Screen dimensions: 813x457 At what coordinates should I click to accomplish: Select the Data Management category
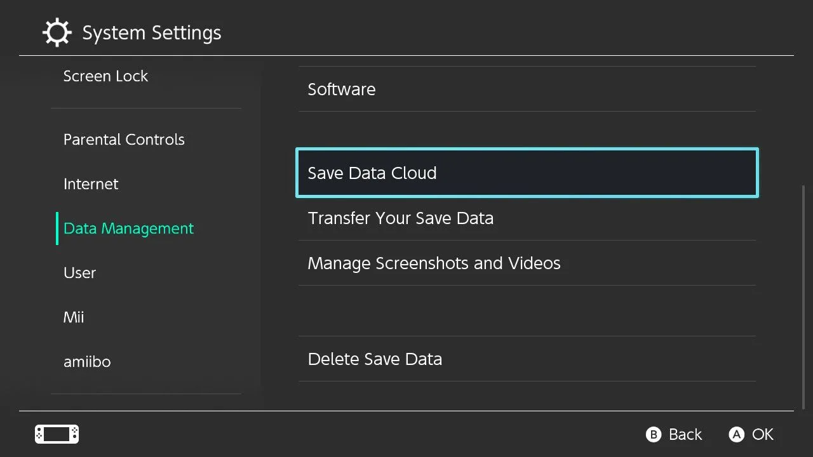[x=128, y=228]
